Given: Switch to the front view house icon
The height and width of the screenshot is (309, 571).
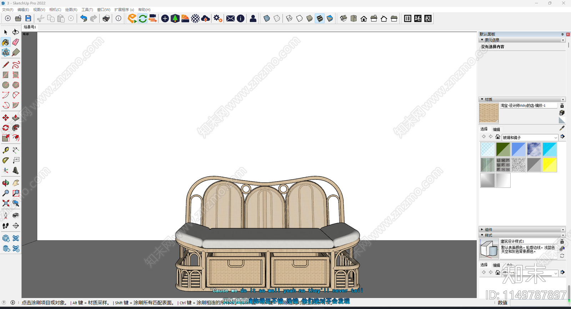Looking at the screenshot, I should tap(364, 19).
